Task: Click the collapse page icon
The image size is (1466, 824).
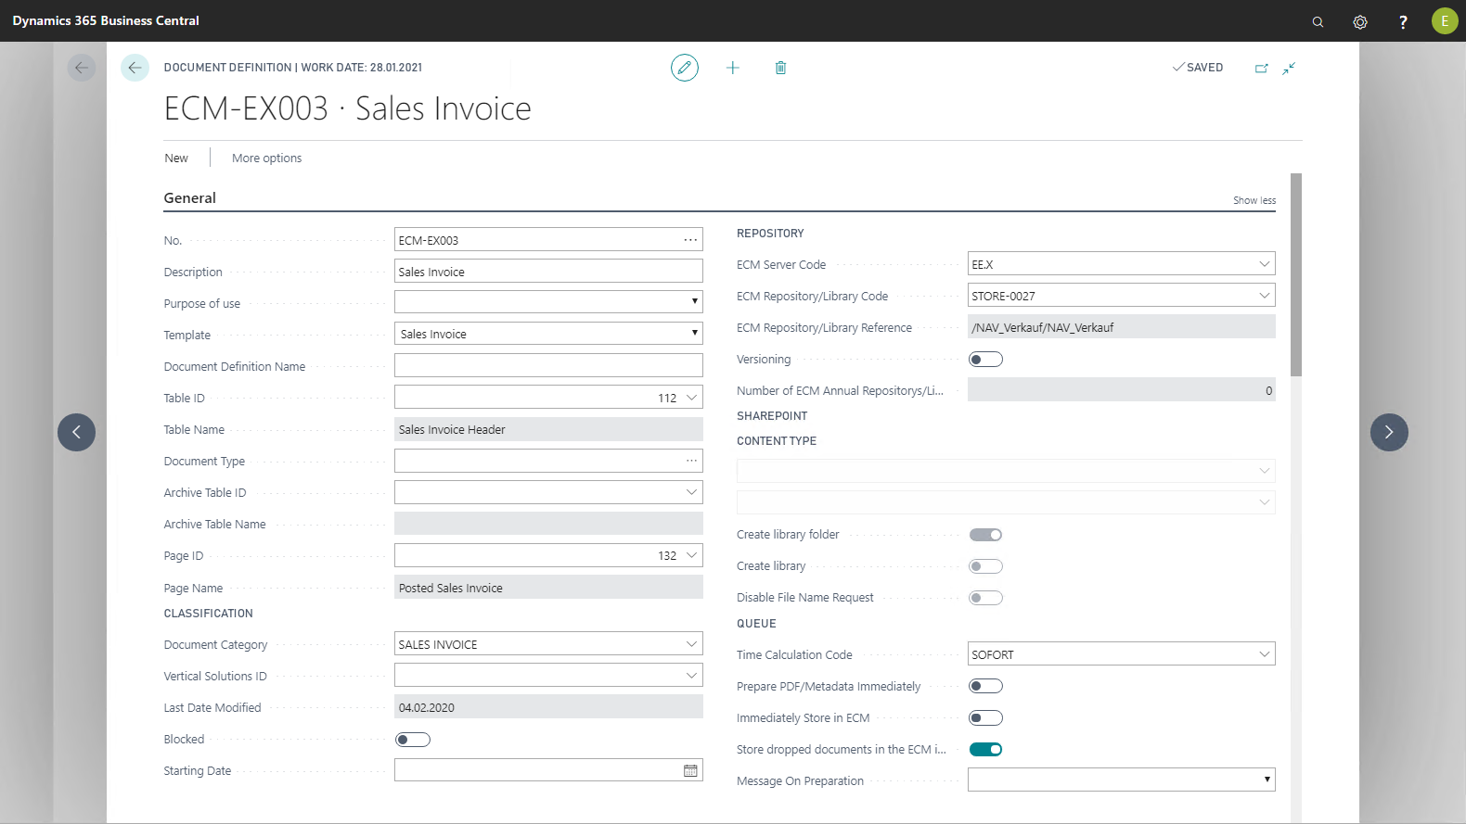Action: coord(1289,68)
